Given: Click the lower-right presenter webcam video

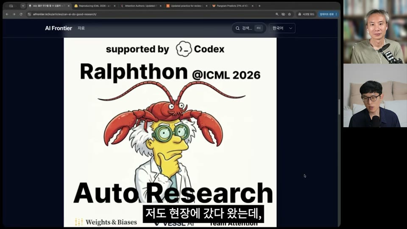Looking at the screenshot, I should coord(375,95).
